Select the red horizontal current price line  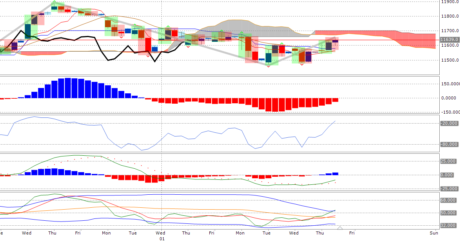tap(383, 39)
